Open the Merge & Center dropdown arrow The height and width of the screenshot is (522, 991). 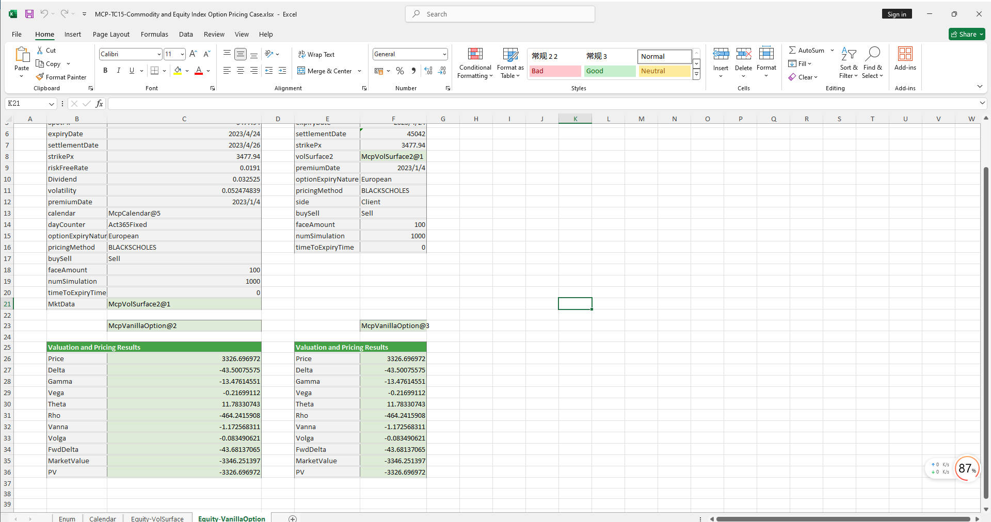click(x=359, y=71)
